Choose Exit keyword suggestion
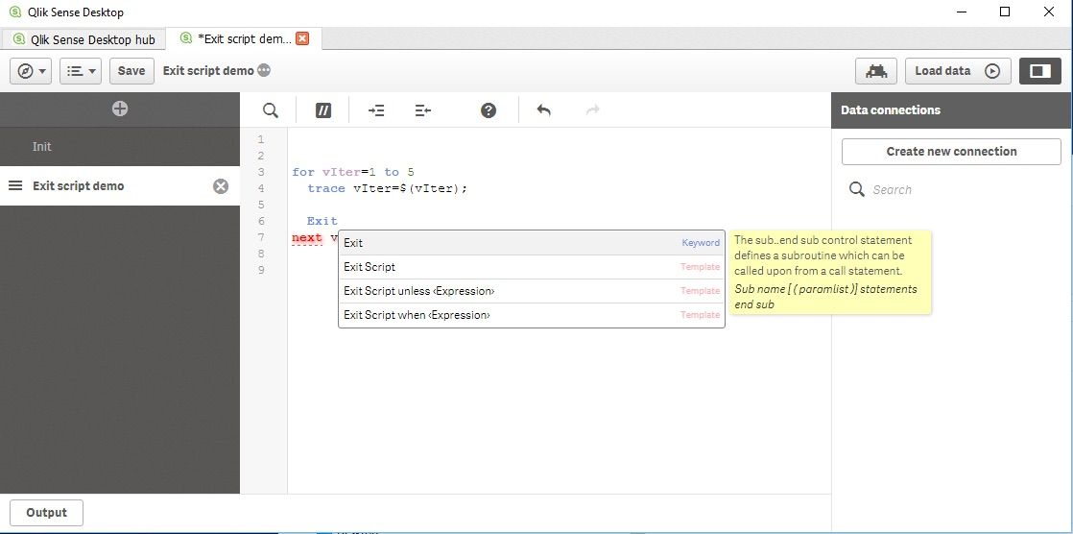Image resolution: width=1073 pixels, height=534 pixels. click(532, 243)
